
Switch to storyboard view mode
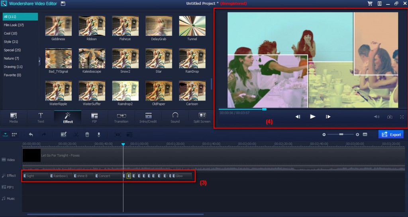coord(14,134)
